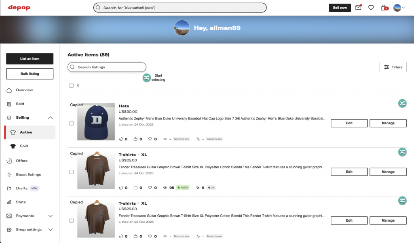This screenshot has height=243, width=414.
Task: Open the profile avatar dropdown menu
Action: click(x=399, y=8)
